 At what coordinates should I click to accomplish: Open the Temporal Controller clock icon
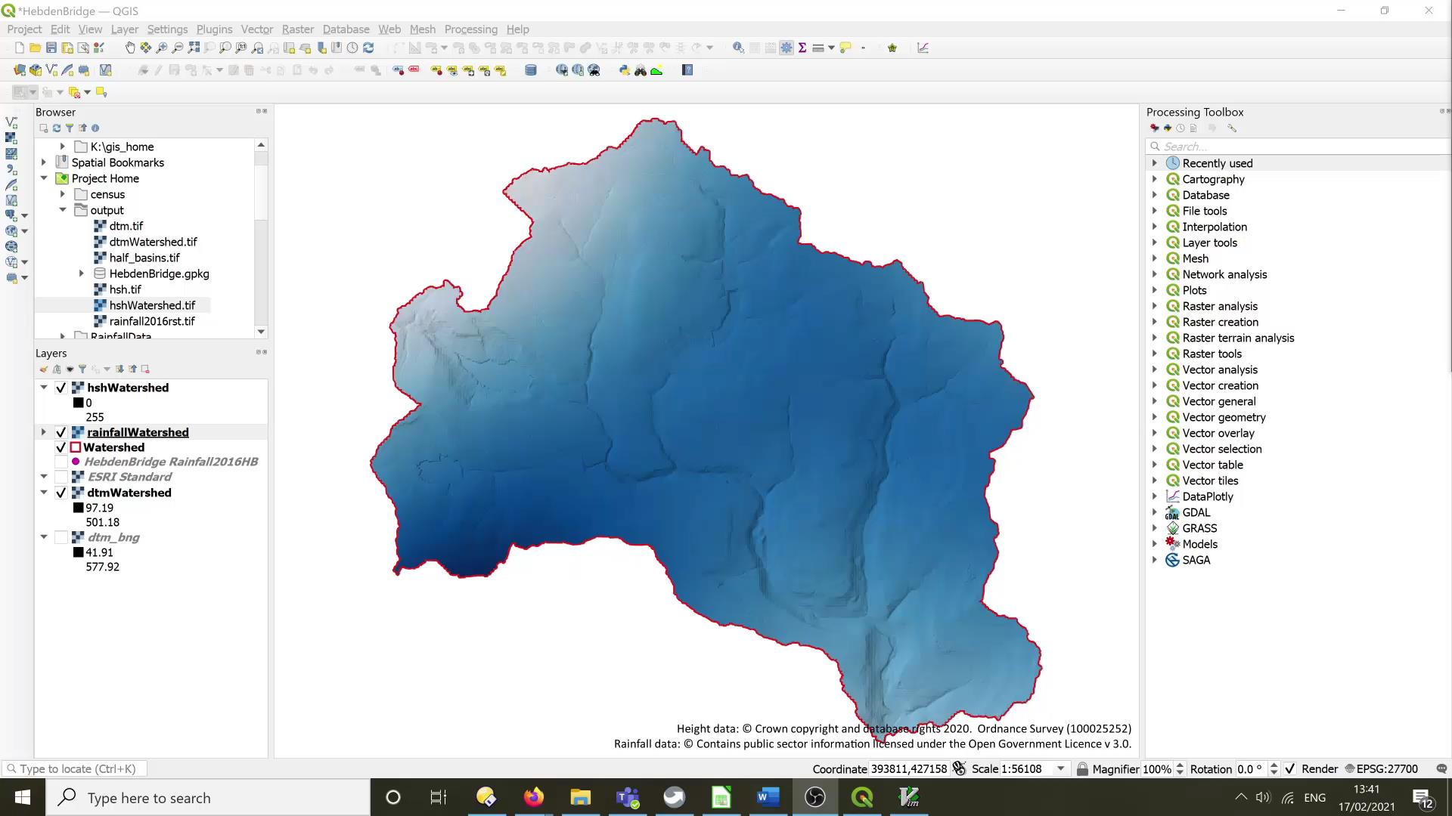354,48
